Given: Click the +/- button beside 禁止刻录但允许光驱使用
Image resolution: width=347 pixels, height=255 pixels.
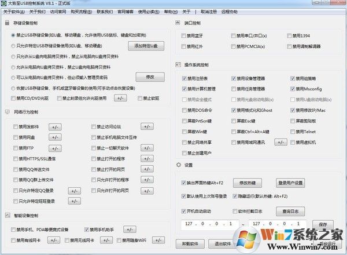Looking at the screenshot, I should (120, 98).
